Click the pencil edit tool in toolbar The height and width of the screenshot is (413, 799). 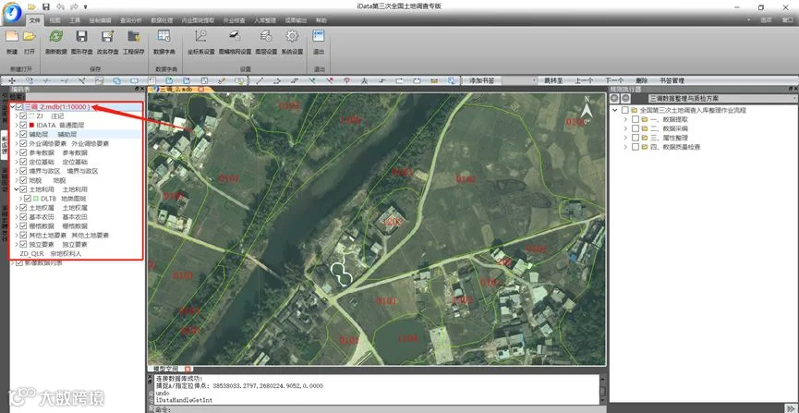222,80
